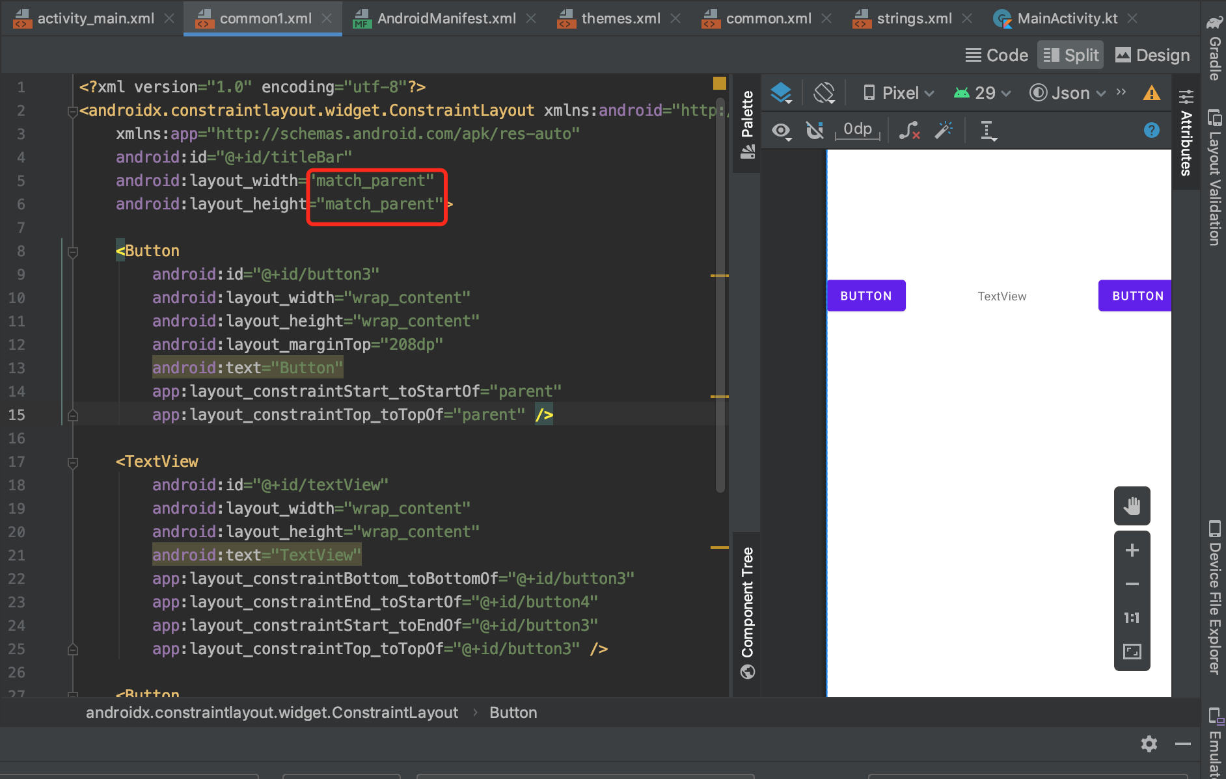Close the activity_main.xml tab
This screenshot has height=779, width=1226.
pyautogui.click(x=169, y=18)
